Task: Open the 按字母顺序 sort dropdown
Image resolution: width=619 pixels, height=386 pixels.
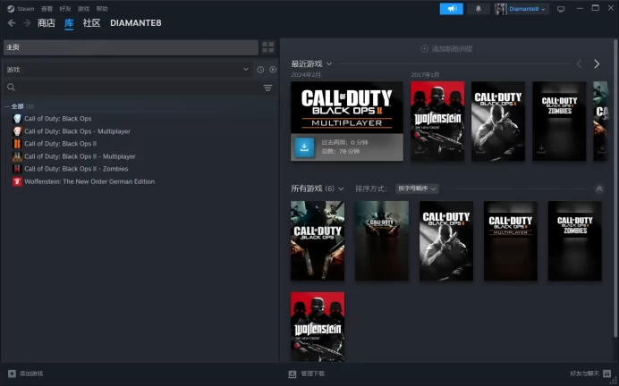Action: tap(417, 189)
